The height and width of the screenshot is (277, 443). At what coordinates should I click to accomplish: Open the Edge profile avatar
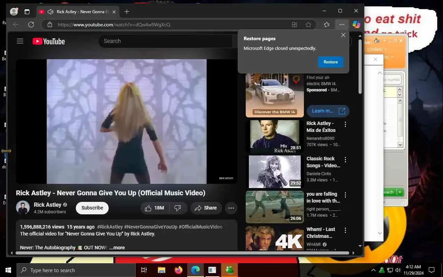tap(14, 11)
